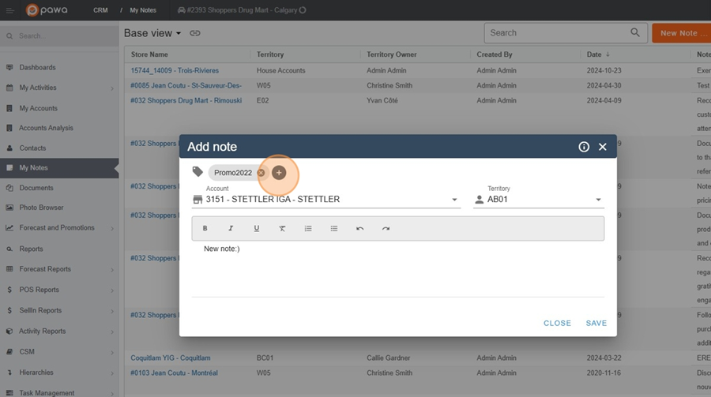Click Callie Gardner territory owner cell
The height and width of the screenshot is (397, 711).
click(388, 358)
